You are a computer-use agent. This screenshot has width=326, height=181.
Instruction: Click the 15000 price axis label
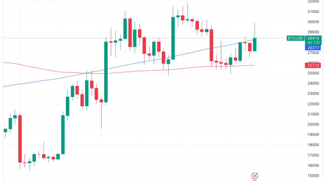pyautogui.click(x=313, y=176)
